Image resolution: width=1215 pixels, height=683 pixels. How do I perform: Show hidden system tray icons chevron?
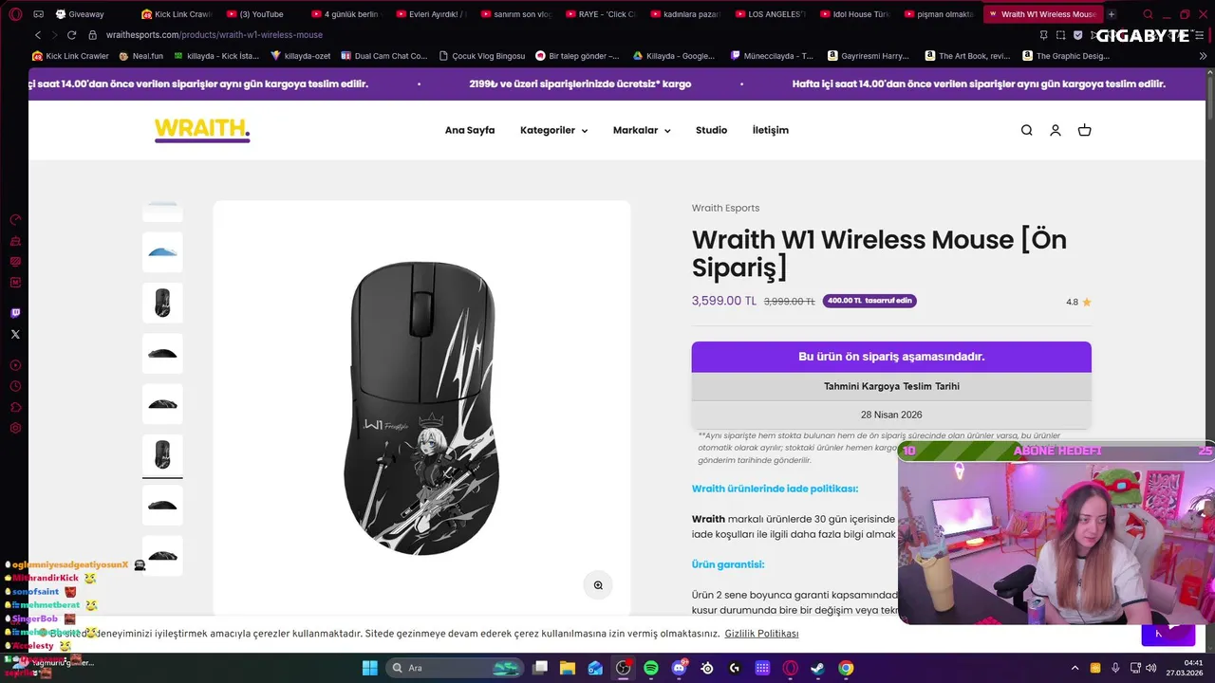pos(1075,668)
